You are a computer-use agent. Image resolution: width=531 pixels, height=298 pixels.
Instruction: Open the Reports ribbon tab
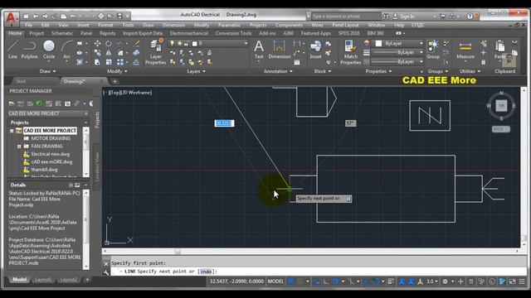(107, 33)
